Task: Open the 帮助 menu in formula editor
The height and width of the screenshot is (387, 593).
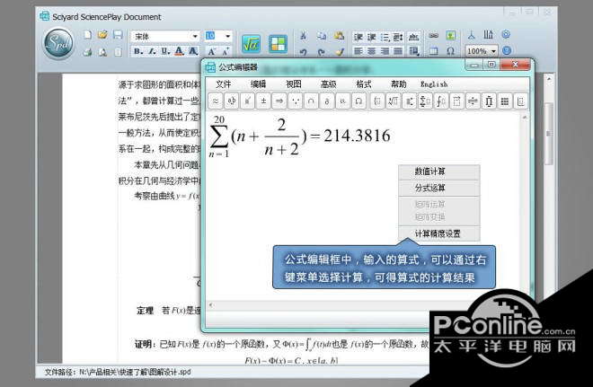Action: [399, 84]
